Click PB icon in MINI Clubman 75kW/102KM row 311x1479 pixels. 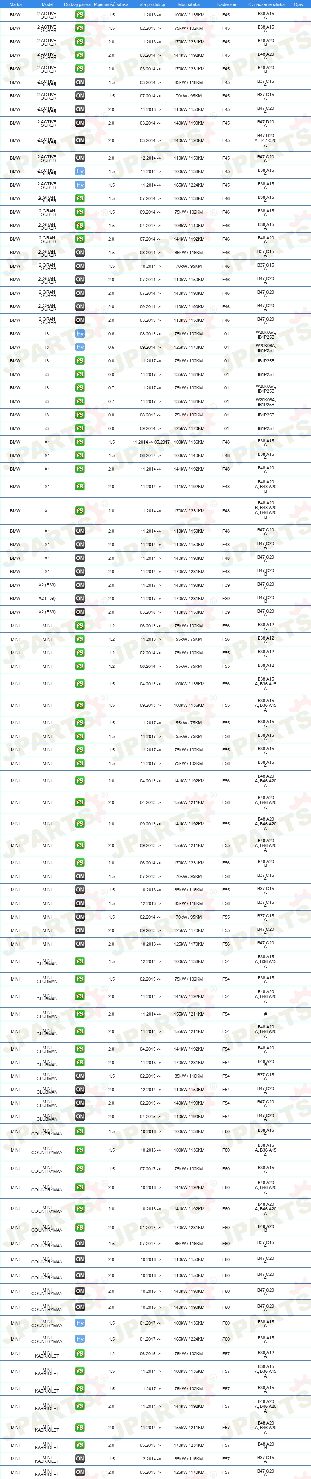pyautogui.click(x=80, y=979)
